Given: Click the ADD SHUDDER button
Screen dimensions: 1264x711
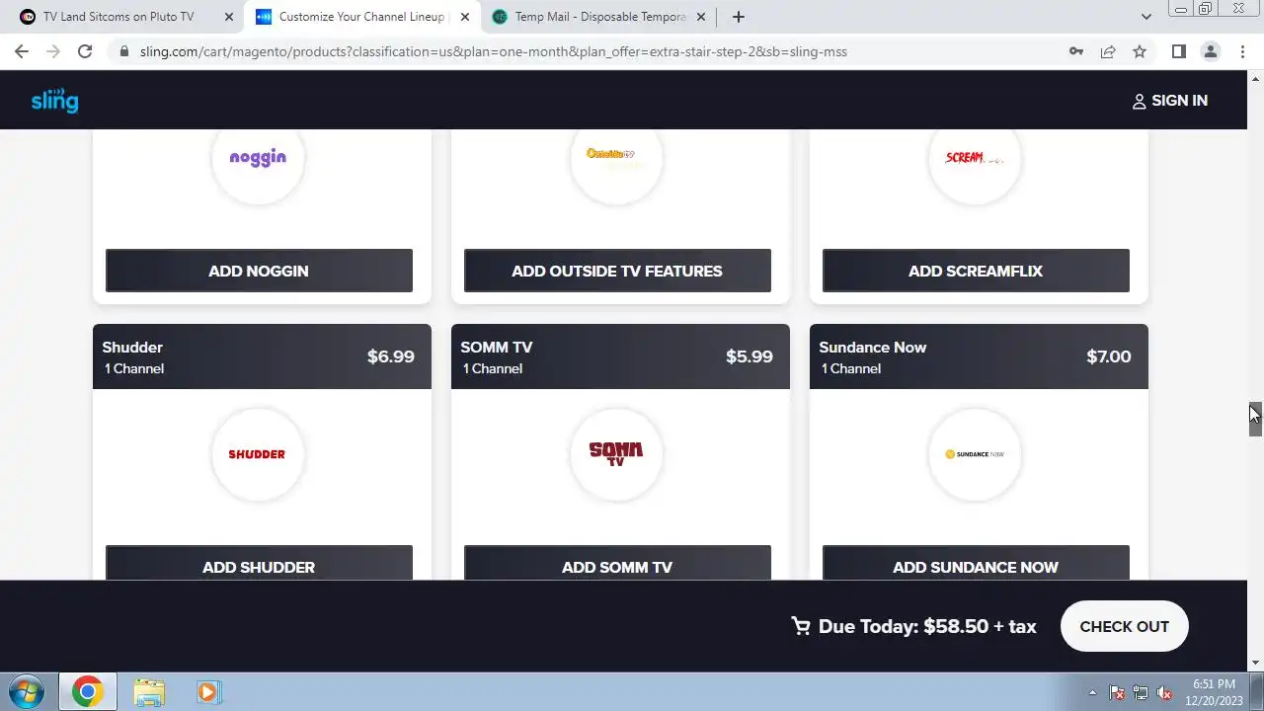Looking at the screenshot, I should (259, 563).
